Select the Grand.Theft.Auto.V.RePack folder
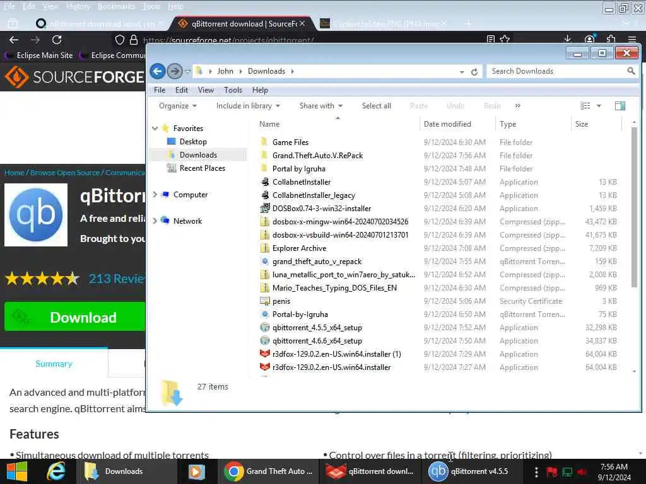This screenshot has width=646, height=484. [317, 156]
